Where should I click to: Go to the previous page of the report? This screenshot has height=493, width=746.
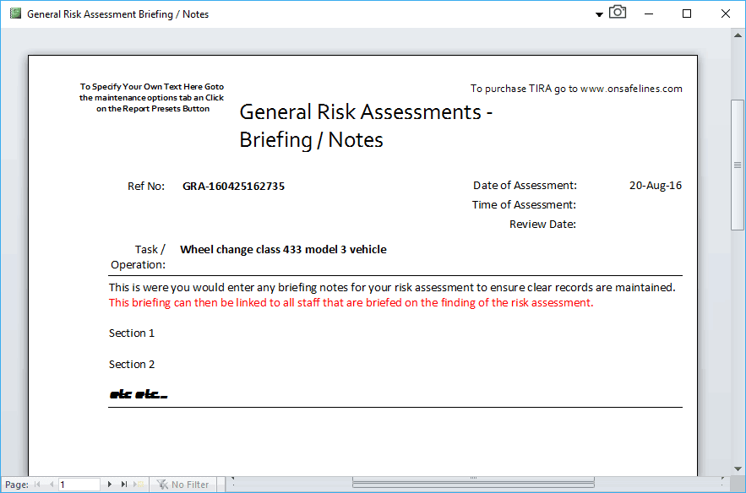tap(52, 485)
